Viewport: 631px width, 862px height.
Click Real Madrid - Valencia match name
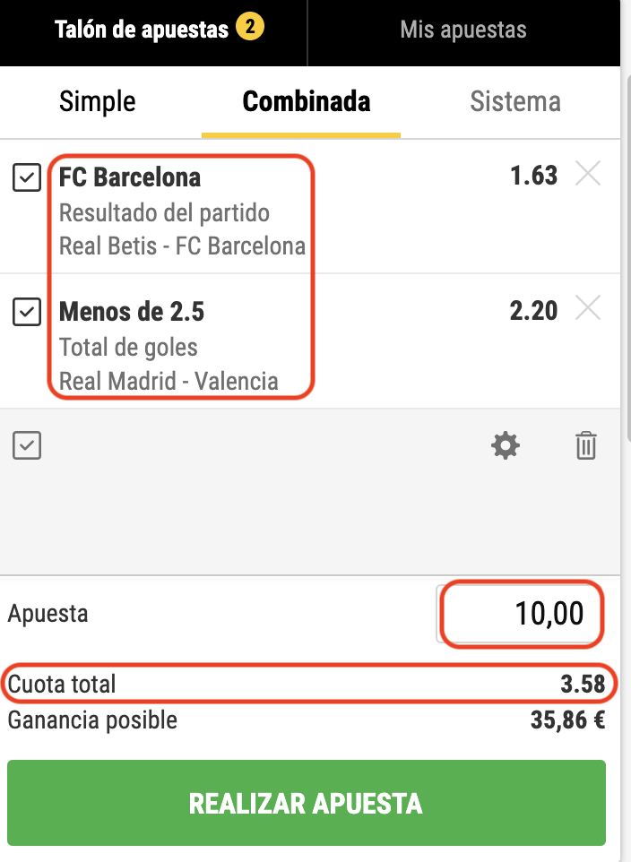pyautogui.click(x=169, y=381)
